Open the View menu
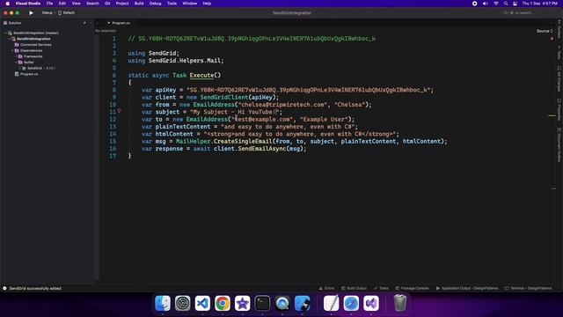This screenshot has width=563, height=317. tap(77, 4)
